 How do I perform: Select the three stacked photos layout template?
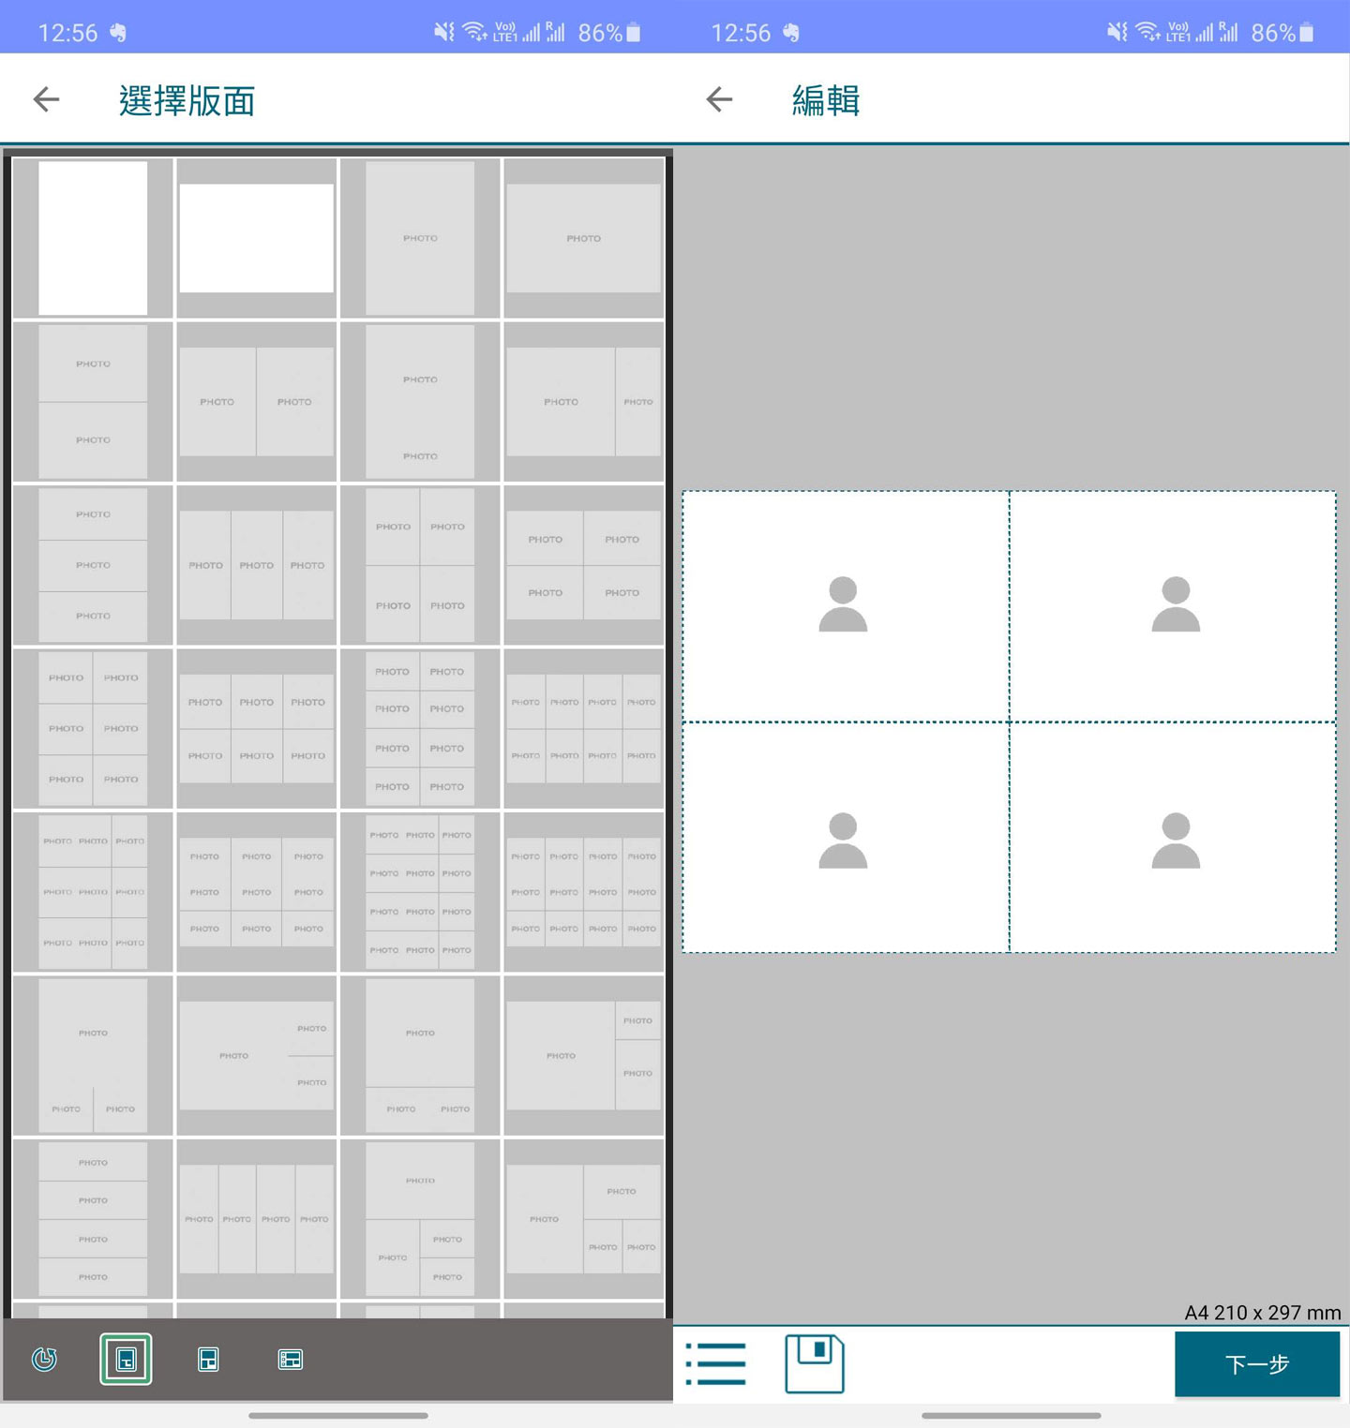91,565
